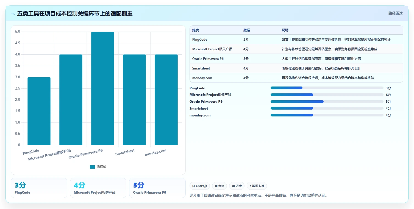Click Microsoft Project相关产品 label in the progress list
The image size is (414, 209).
pos(210,95)
